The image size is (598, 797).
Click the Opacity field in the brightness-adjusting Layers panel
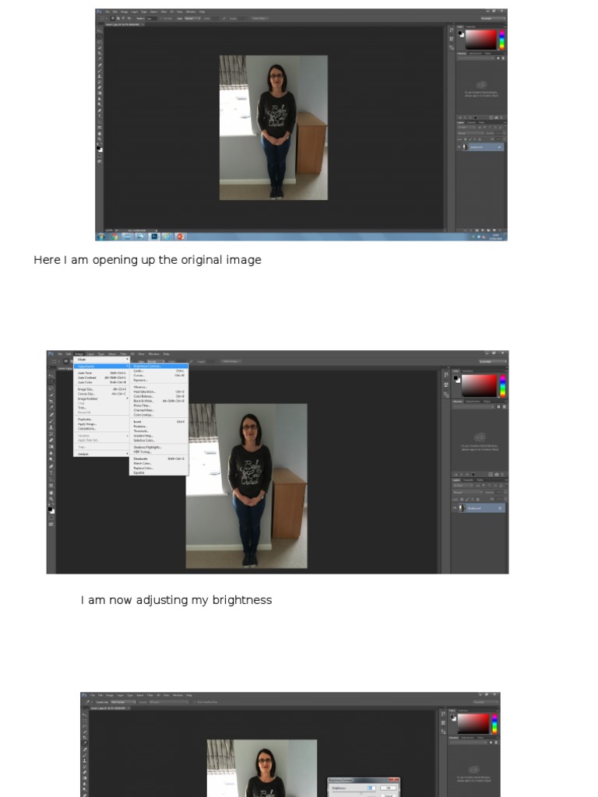[x=499, y=492]
